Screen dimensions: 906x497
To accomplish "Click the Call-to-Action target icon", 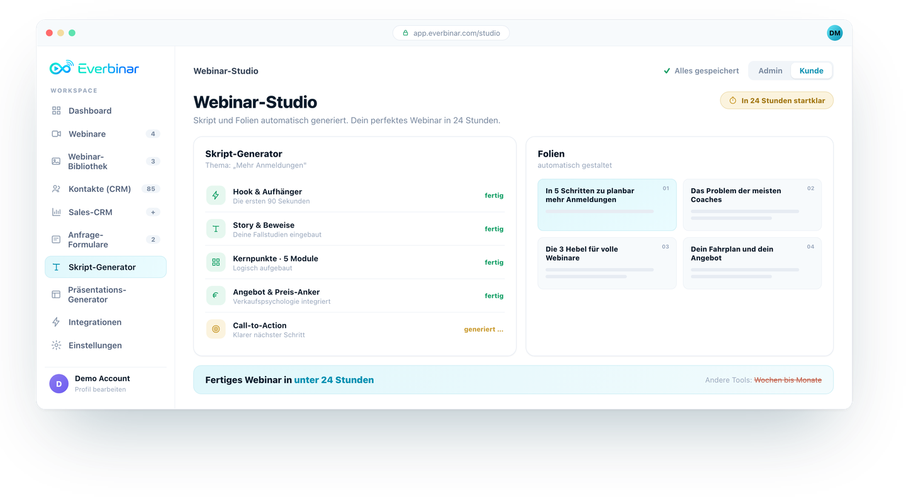I will point(216,329).
